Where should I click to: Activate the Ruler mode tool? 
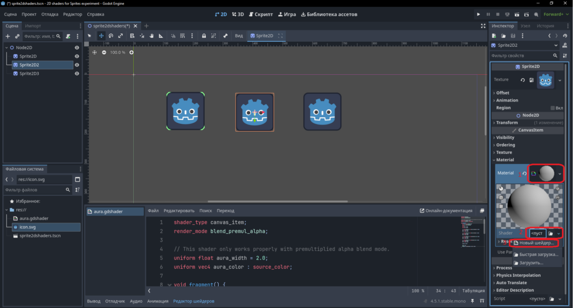coord(161,36)
